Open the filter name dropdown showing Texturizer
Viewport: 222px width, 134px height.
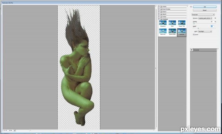click(x=203, y=14)
